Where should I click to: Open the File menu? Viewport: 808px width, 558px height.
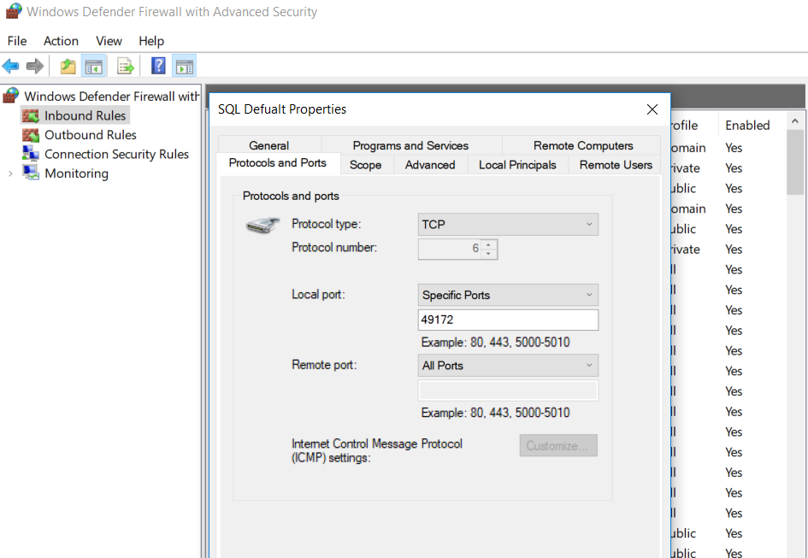[17, 41]
